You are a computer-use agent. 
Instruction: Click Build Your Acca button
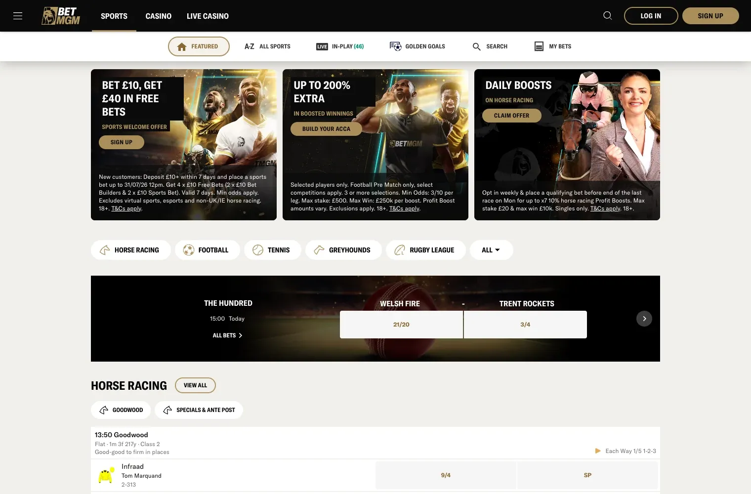point(326,129)
